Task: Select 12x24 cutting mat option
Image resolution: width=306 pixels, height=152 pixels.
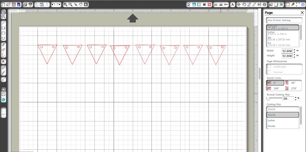Action: pyautogui.click(x=283, y=109)
